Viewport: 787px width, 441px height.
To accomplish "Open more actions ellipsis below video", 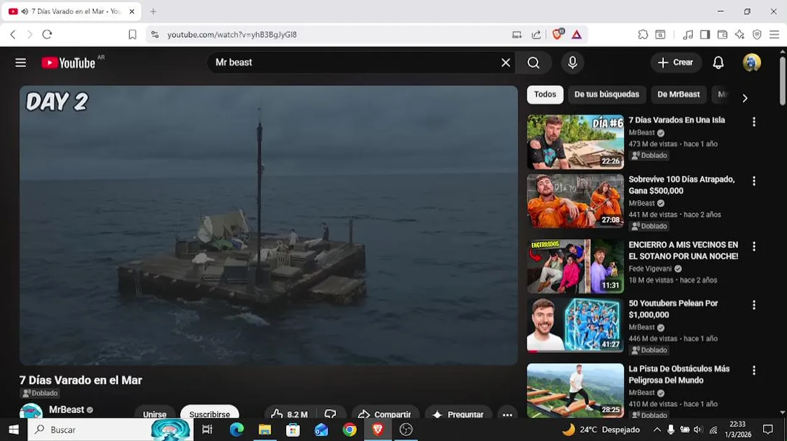I will tap(507, 413).
